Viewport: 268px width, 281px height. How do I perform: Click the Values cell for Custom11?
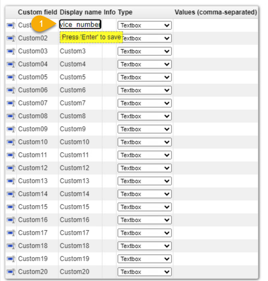(x=216, y=155)
